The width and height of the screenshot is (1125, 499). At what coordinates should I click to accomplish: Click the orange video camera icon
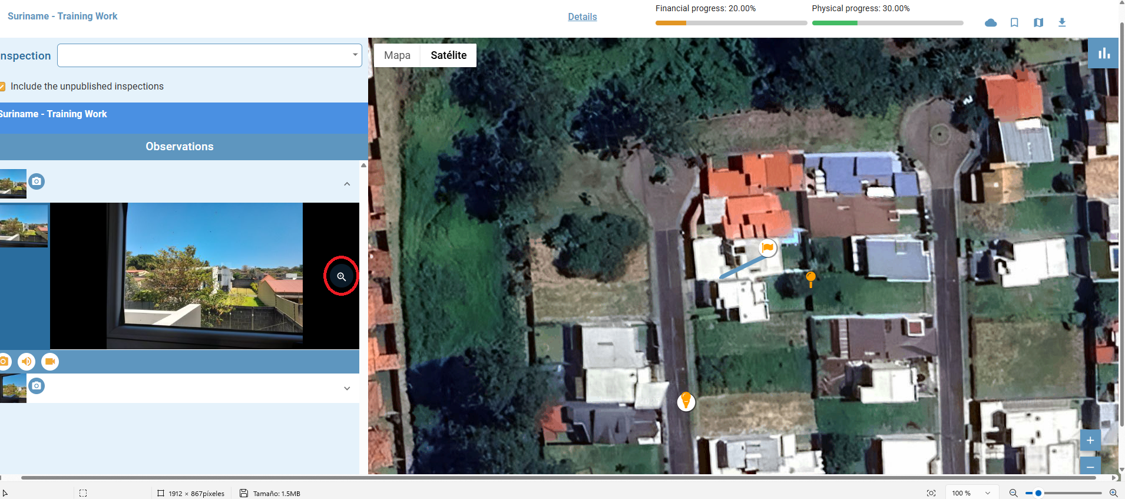(x=50, y=362)
